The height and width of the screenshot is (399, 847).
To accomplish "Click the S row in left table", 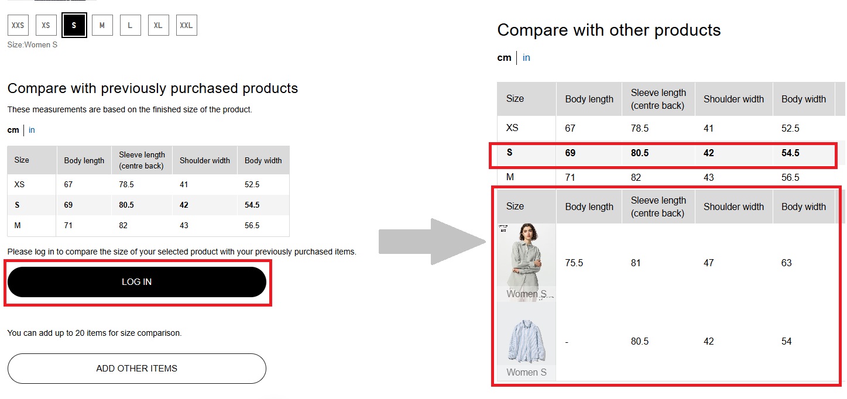I will (x=148, y=205).
